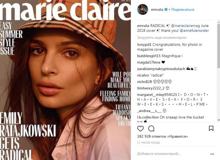View the 182 928 likes list

163,136
